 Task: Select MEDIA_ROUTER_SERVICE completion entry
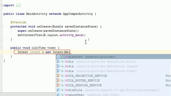113,81
